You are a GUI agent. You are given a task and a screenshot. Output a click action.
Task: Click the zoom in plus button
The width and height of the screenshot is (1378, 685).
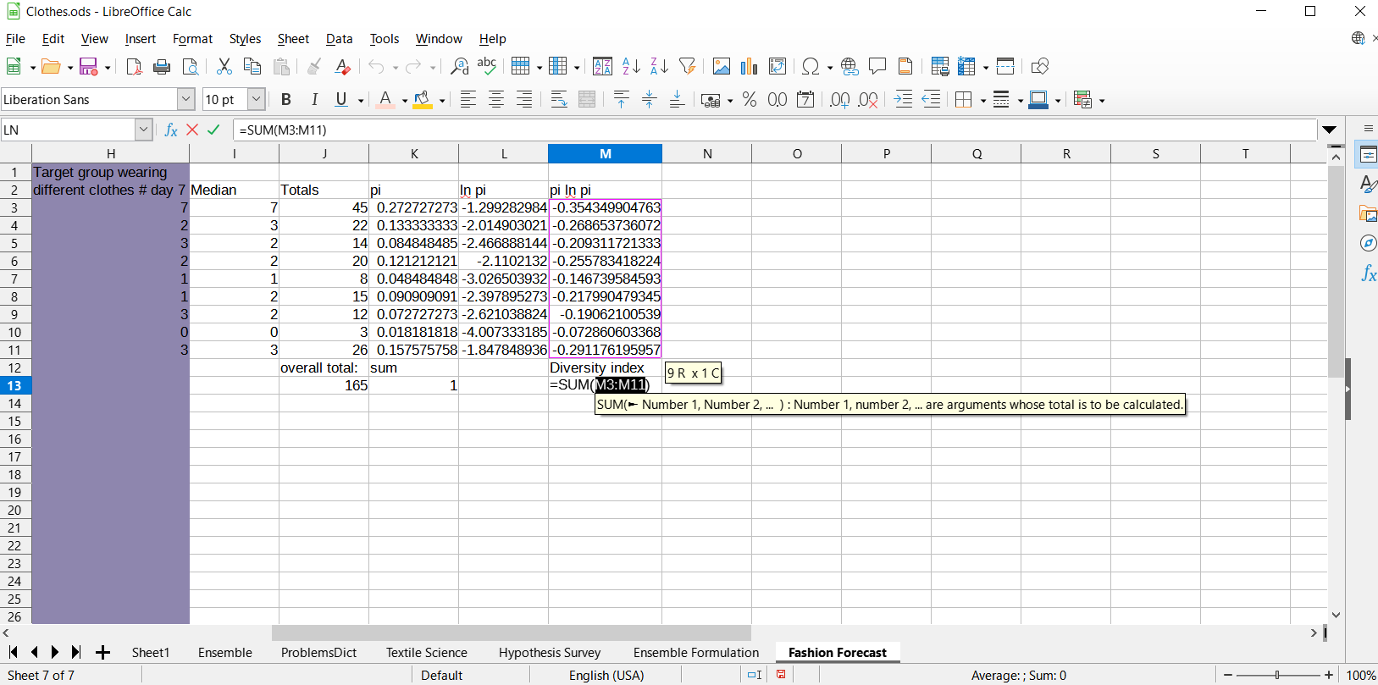1329,675
